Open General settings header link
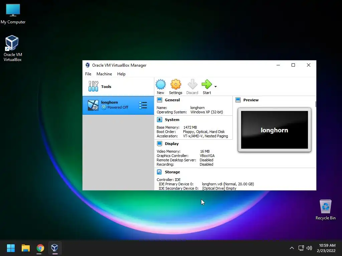Viewport: 342px width, 256px height. point(172,100)
